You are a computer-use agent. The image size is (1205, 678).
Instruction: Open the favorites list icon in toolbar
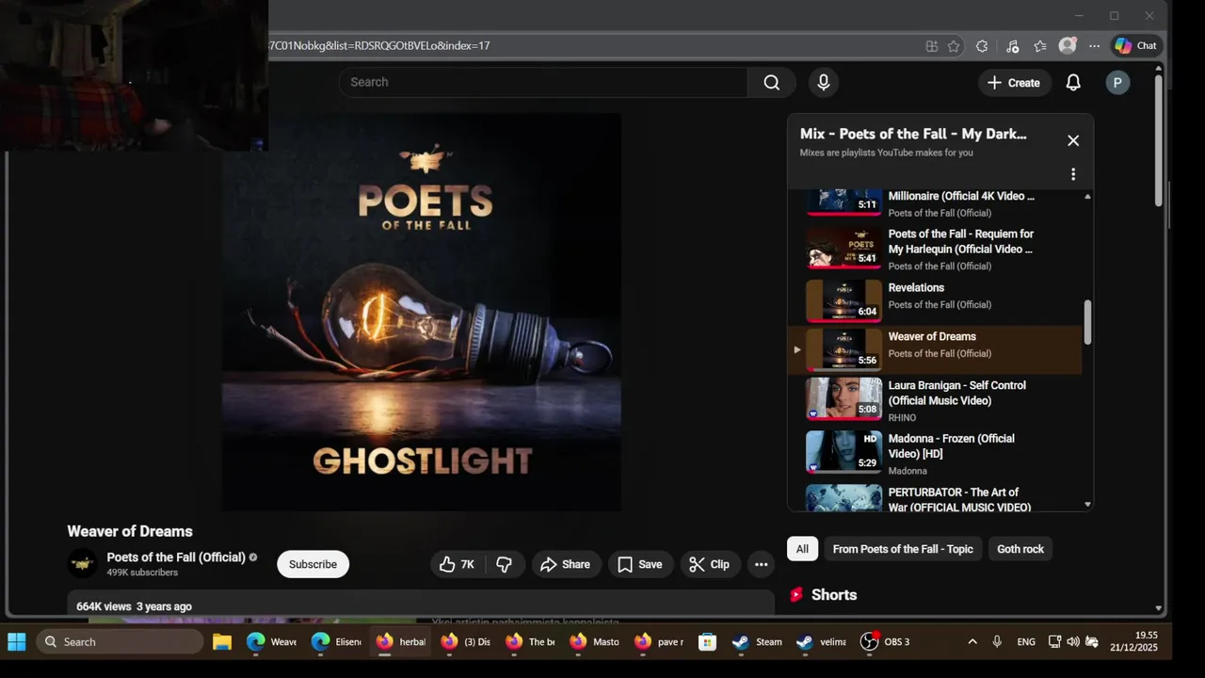[1040, 46]
